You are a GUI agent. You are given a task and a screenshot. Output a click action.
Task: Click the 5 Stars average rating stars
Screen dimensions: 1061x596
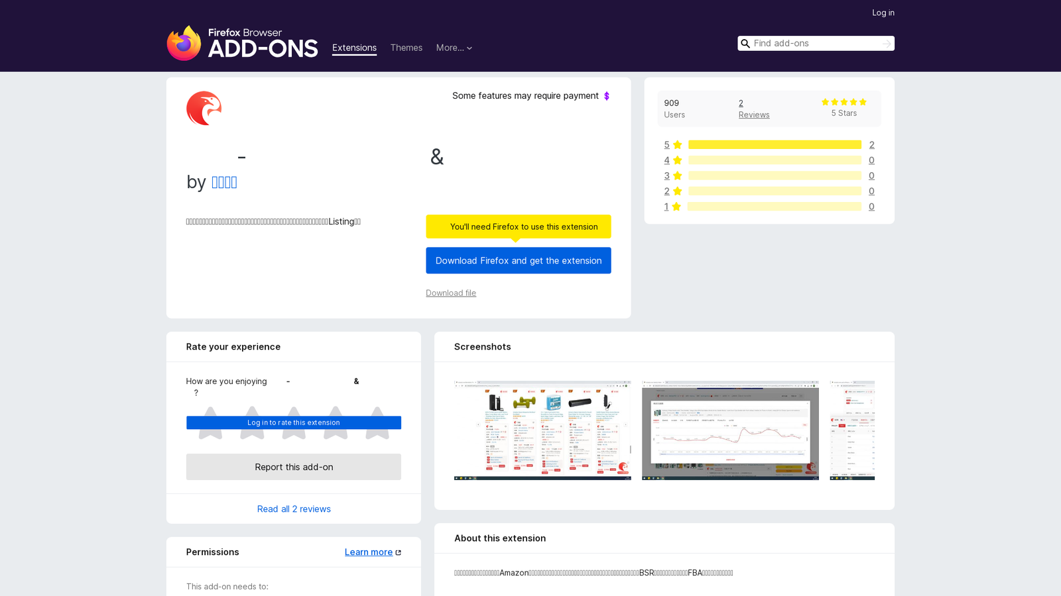pyautogui.click(x=844, y=102)
